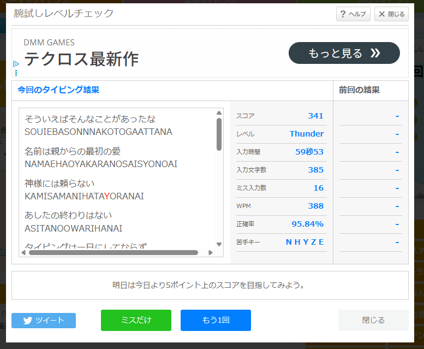Click the scroll left arrow of results list

[x=23, y=253]
